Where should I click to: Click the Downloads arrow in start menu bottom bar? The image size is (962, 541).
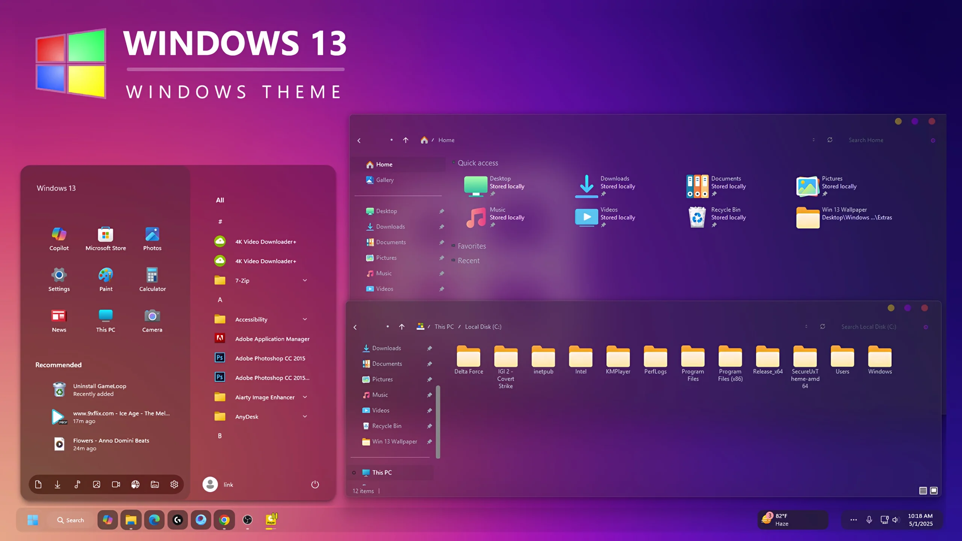coord(57,484)
